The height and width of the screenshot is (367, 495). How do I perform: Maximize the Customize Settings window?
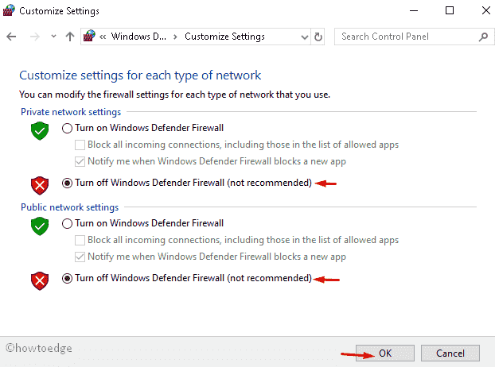pyautogui.click(x=450, y=10)
